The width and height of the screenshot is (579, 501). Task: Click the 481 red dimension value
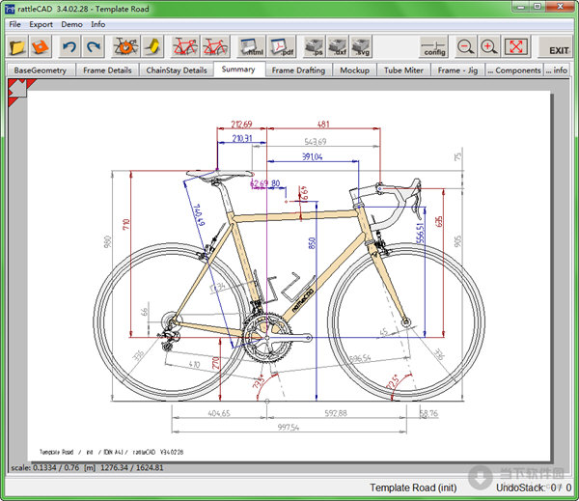(x=323, y=125)
